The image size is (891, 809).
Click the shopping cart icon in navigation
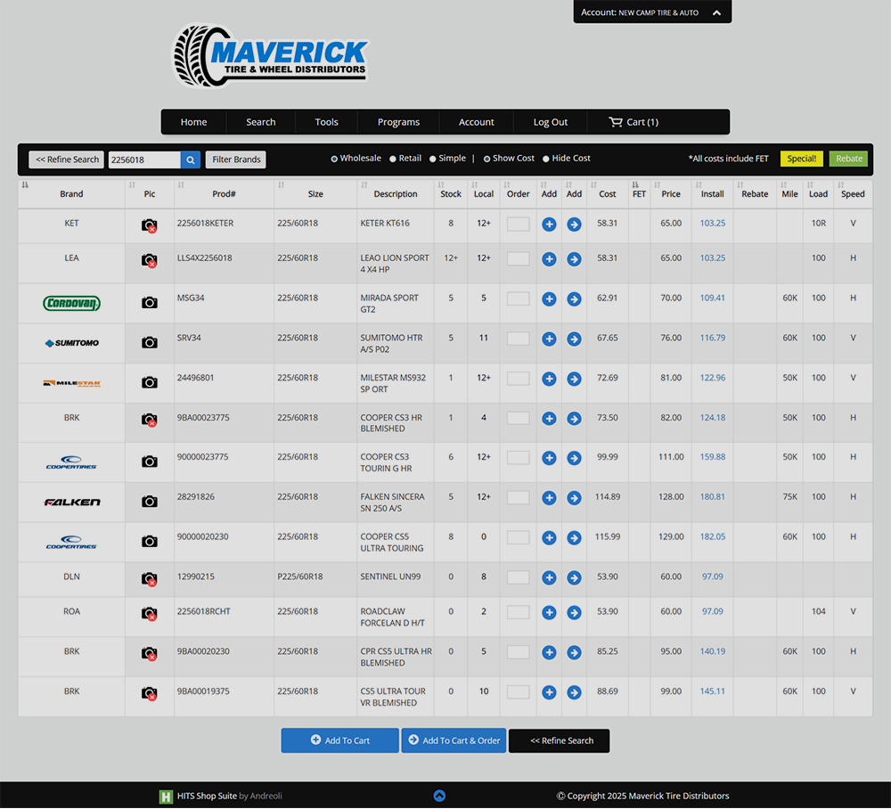[x=616, y=122]
